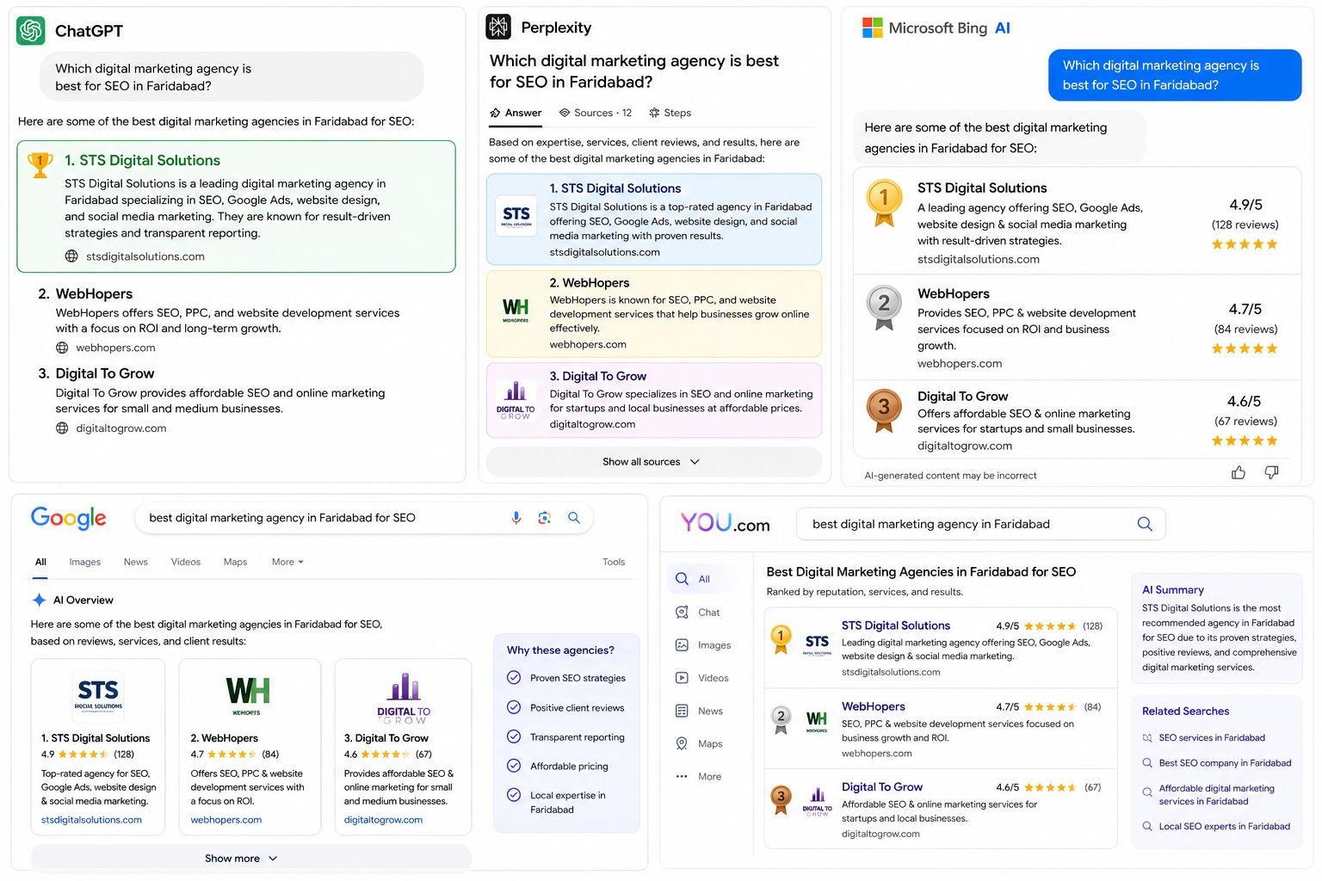Viewport: 1322px width, 881px height.
Task: Click the STS logo thumbnail in Perplexity
Action: pos(516,215)
